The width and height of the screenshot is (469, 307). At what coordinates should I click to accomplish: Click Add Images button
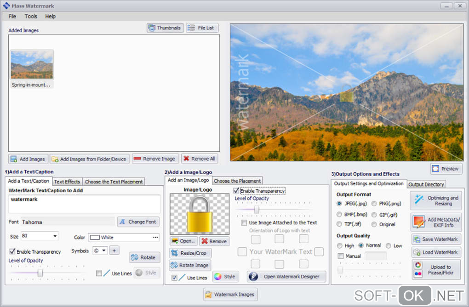[28, 159]
